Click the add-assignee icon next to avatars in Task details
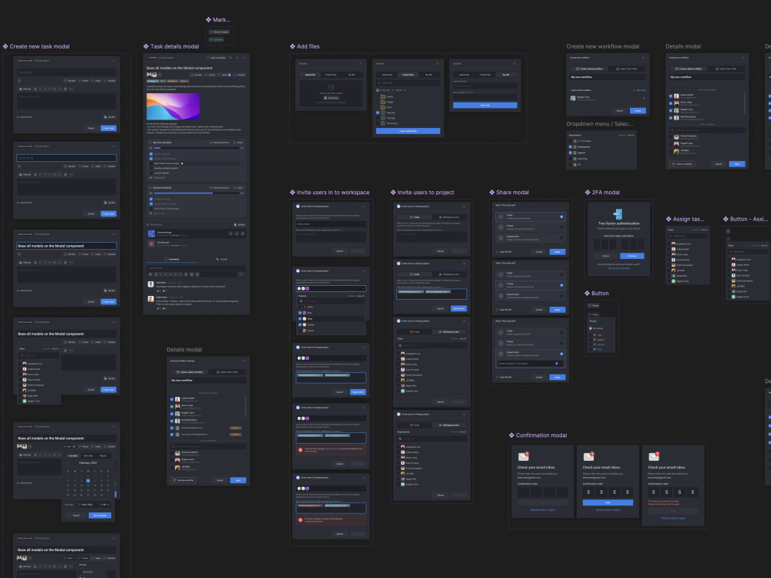 (x=160, y=75)
